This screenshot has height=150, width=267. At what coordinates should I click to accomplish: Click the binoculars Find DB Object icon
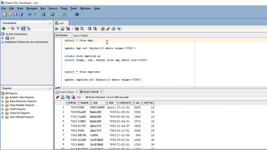tap(77, 15)
